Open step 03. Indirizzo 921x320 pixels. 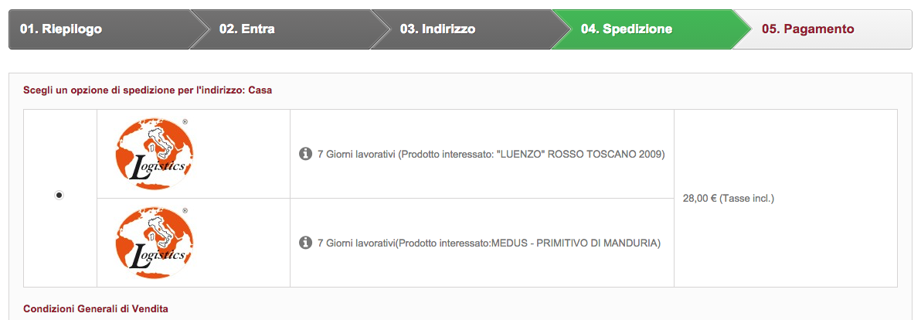point(437,29)
